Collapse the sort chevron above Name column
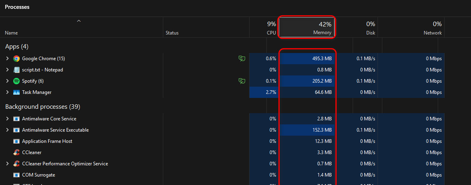Image resolution: width=471 pixels, height=185 pixels. pyautogui.click(x=79, y=21)
